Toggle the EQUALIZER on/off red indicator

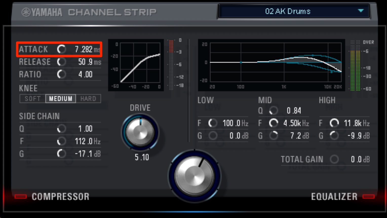[x=369, y=197]
